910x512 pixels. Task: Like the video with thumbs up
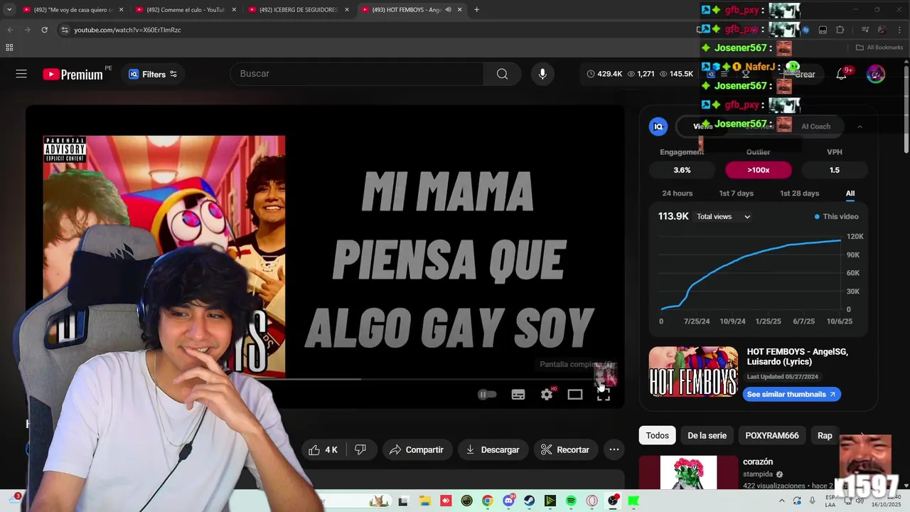tap(323, 449)
